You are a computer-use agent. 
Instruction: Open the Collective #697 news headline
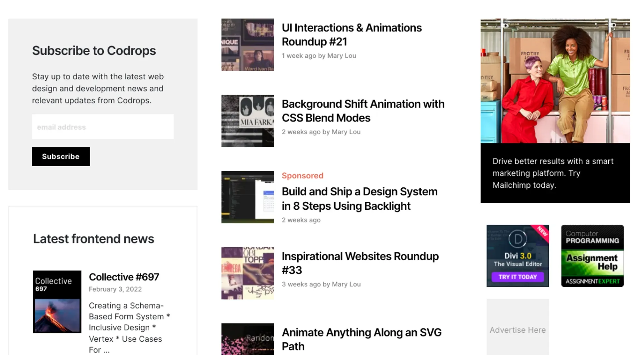click(x=124, y=277)
